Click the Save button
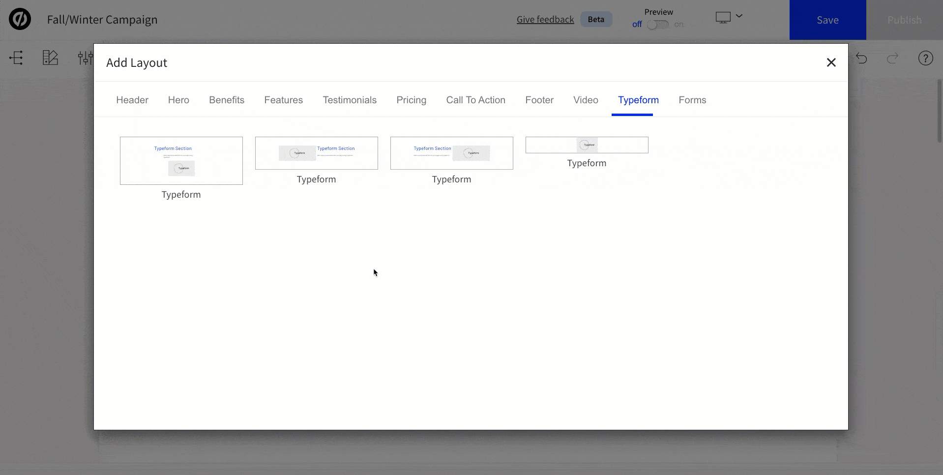 pyautogui.click(x=827, y=20)
